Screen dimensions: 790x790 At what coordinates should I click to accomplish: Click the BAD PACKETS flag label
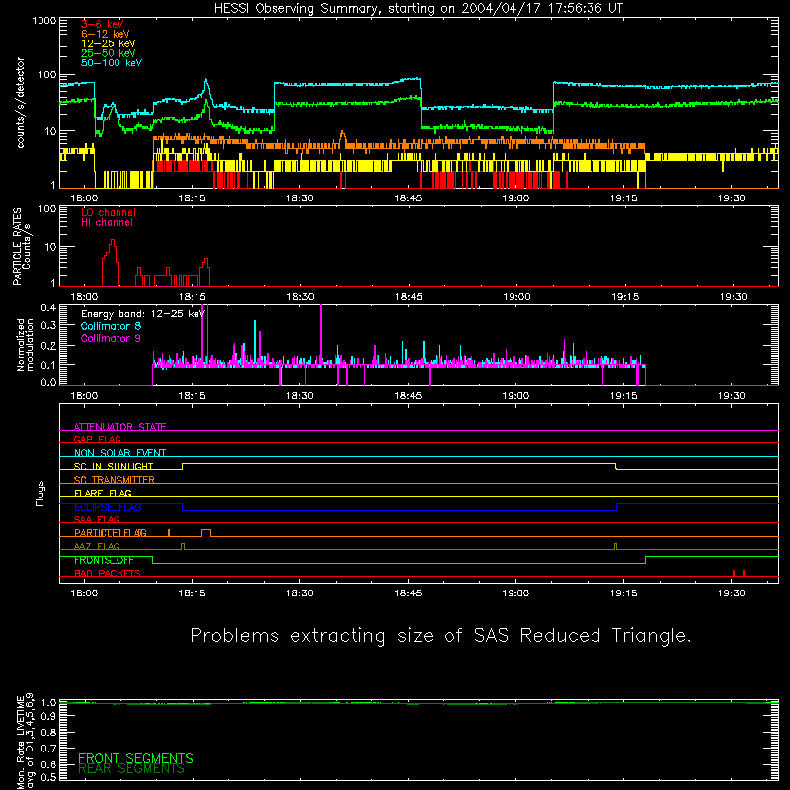[x=108, y=573]
